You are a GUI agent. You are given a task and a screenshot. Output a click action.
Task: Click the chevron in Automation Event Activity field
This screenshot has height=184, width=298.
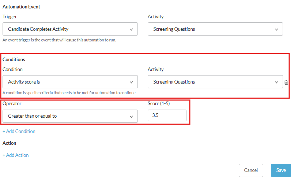point(276,29)
